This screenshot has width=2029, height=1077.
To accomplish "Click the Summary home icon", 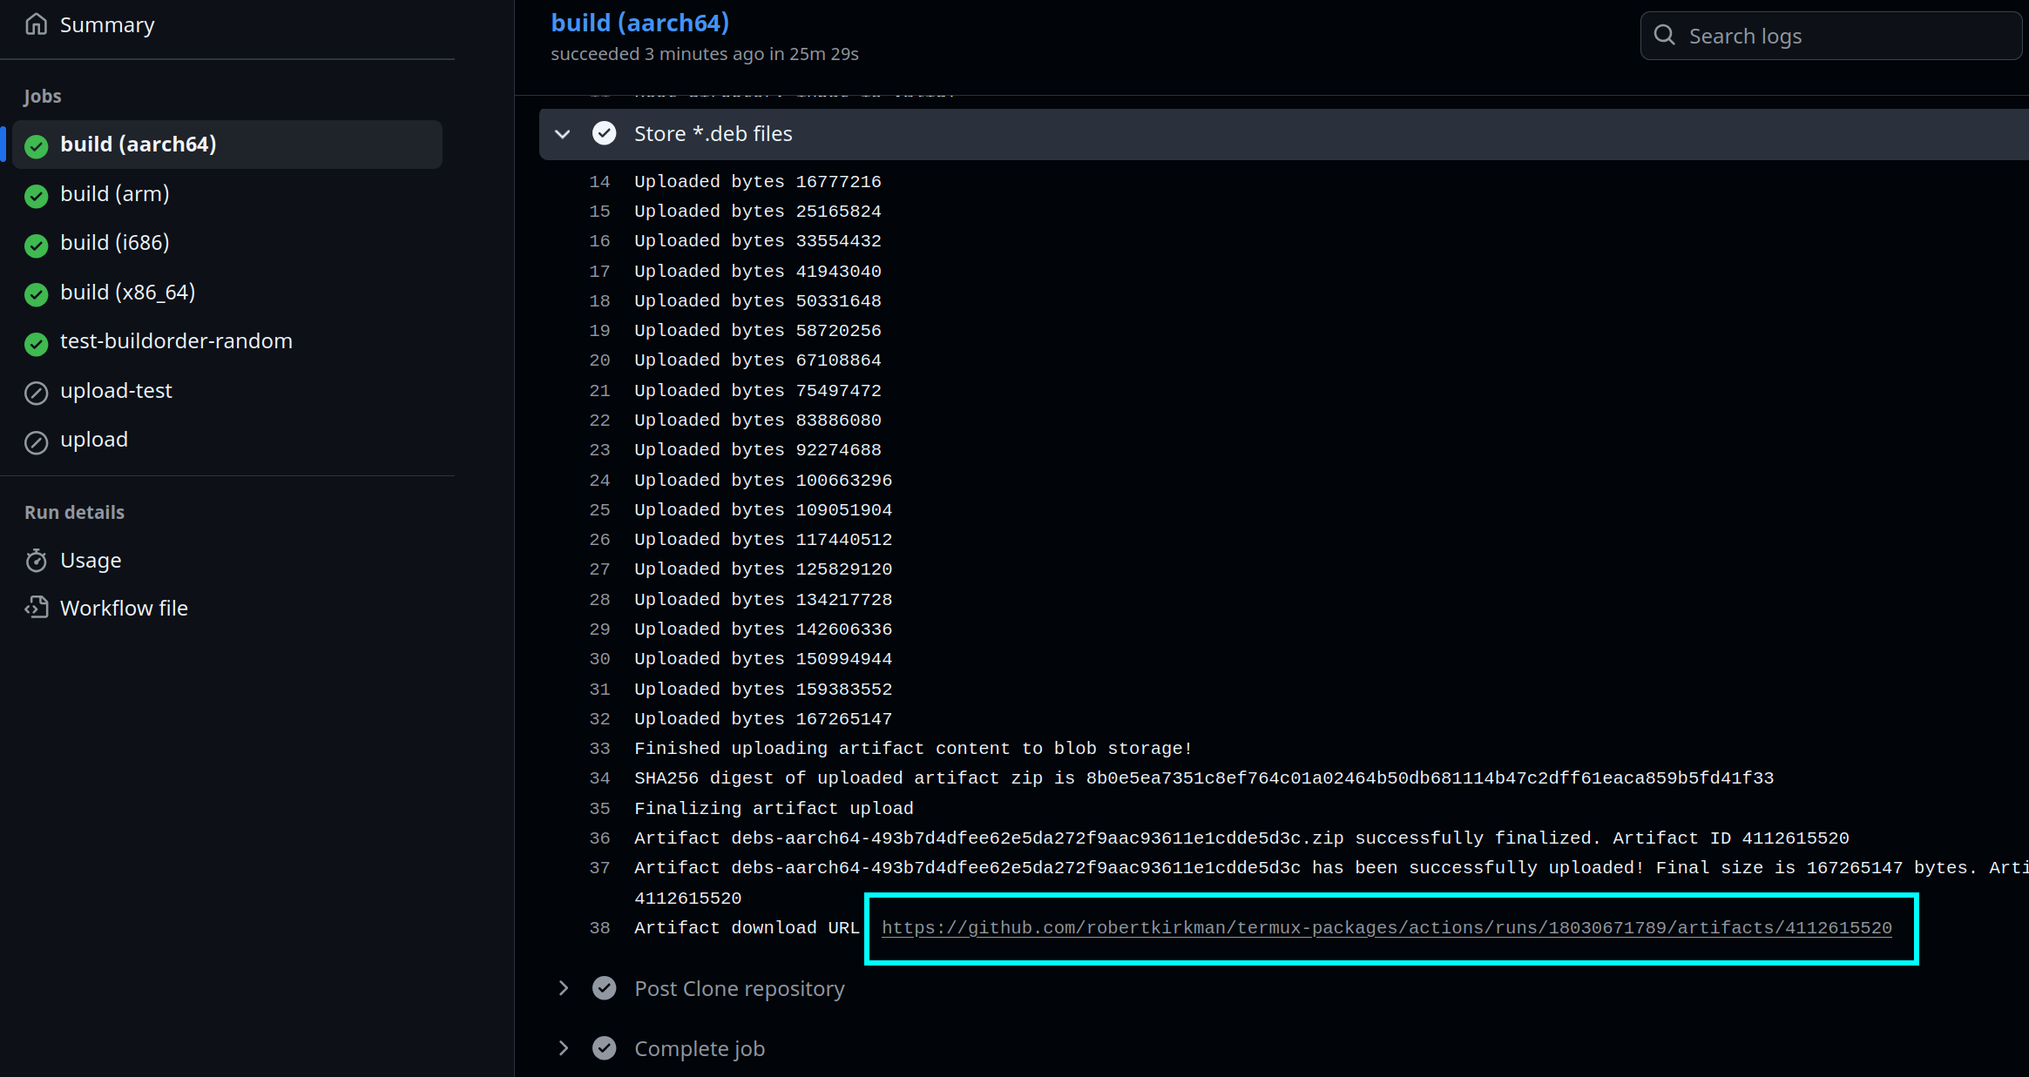I will 36,24.
